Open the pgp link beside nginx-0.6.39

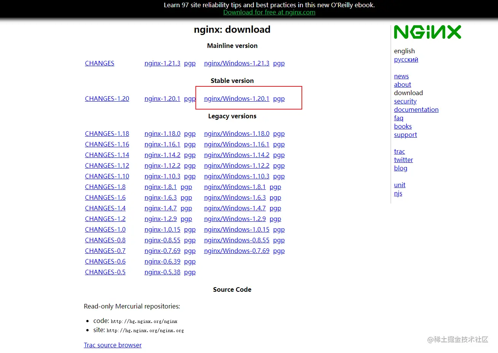(x=190, y=262)
